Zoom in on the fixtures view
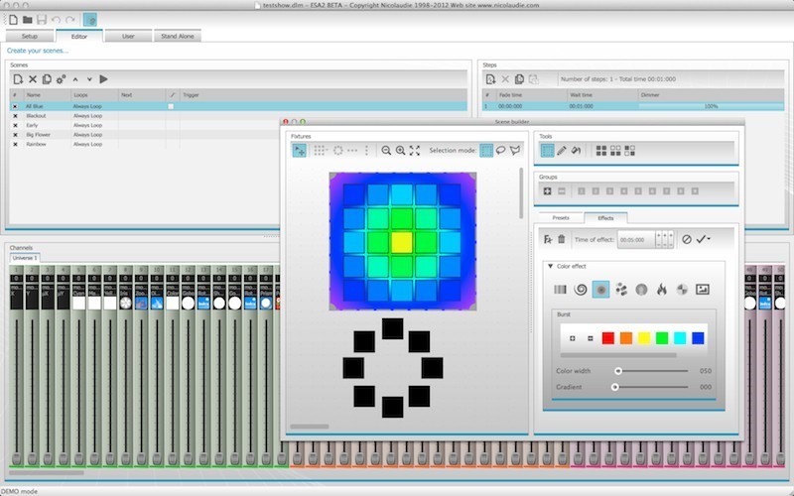 [400, 151]
